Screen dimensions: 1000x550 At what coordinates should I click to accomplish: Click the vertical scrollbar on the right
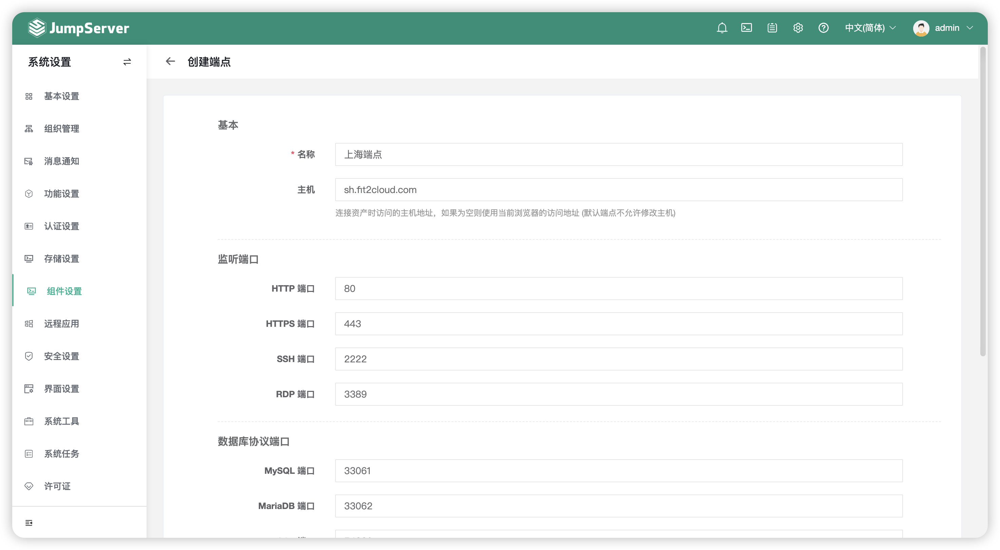click(983, 202)
